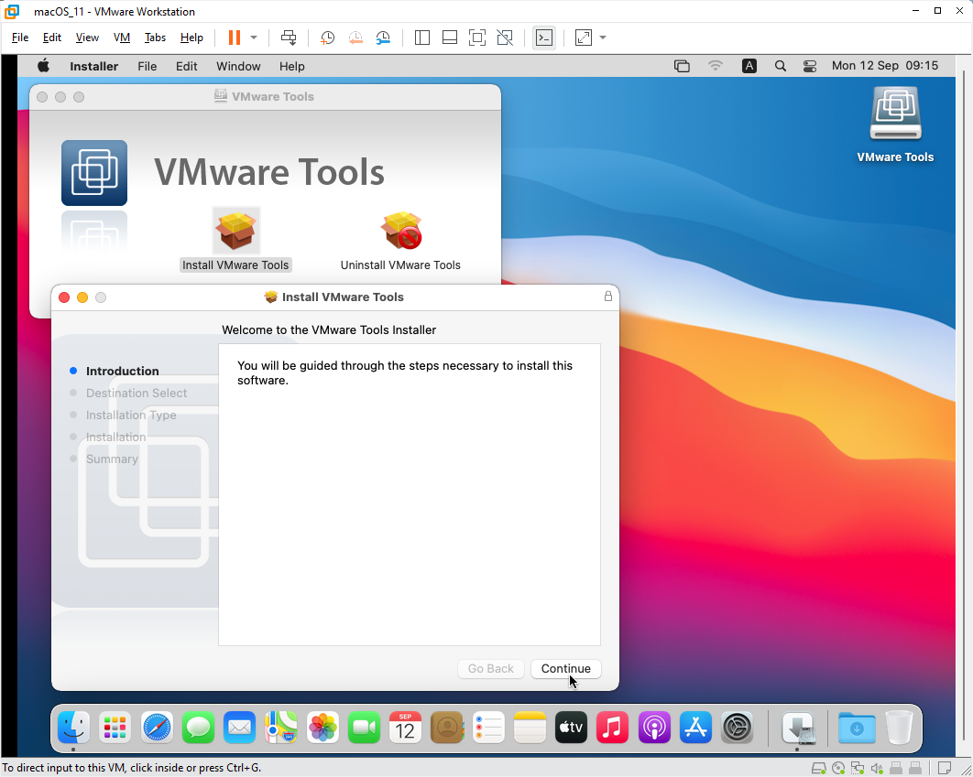
Task: Open Calendar from the Dock
Action: tap(405, 728)
